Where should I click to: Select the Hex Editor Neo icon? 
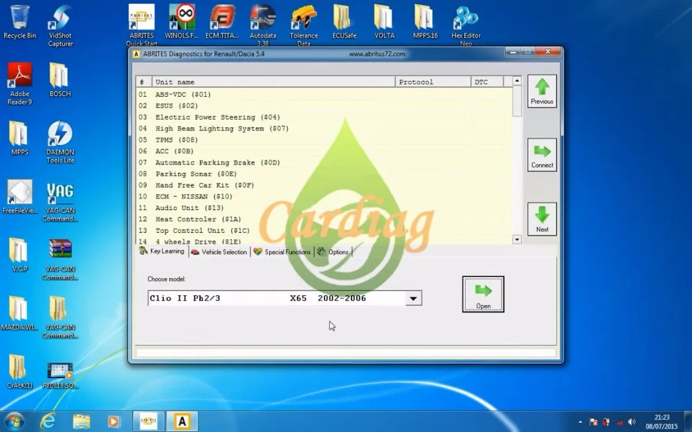click(466, 26)
